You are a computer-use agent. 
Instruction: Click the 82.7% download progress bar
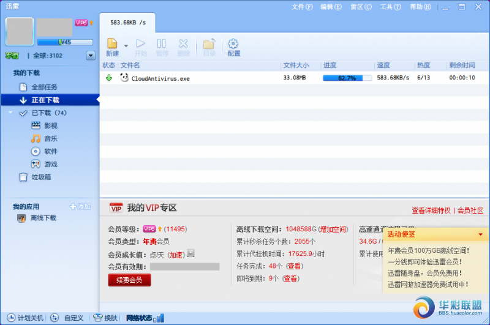coord(347,78)
